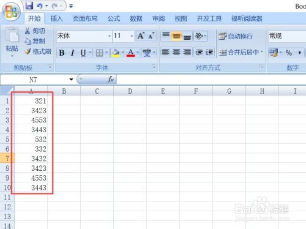Image resolution: width=306 pixels, height=229 pixels.
Task: Increase the font size
Action: tap(141, 36)
